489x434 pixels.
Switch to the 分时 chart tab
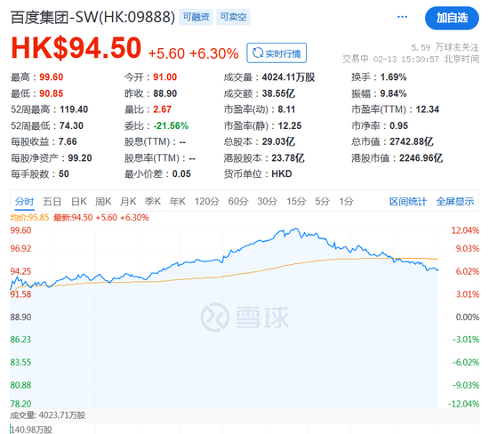coord(24,202)
